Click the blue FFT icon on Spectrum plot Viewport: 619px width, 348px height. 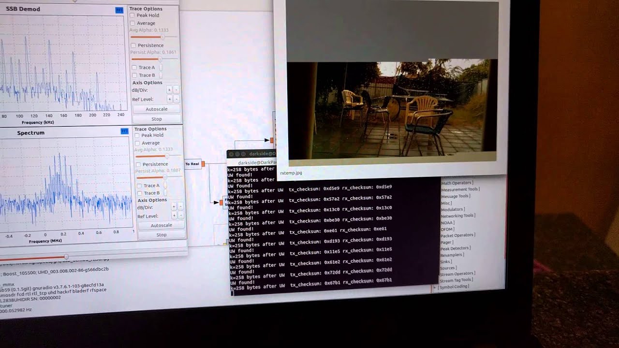click(x=123, y=131)
